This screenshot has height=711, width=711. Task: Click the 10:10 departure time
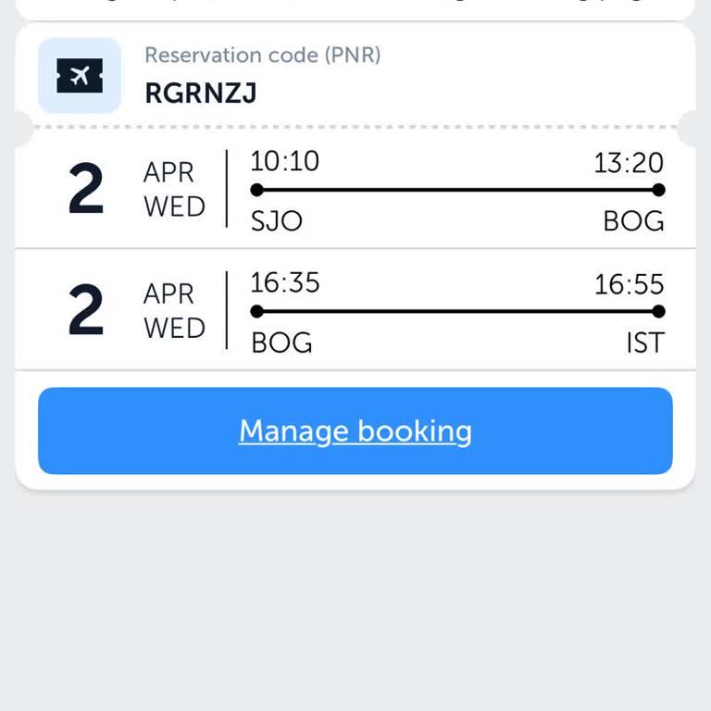click(284, 161)
